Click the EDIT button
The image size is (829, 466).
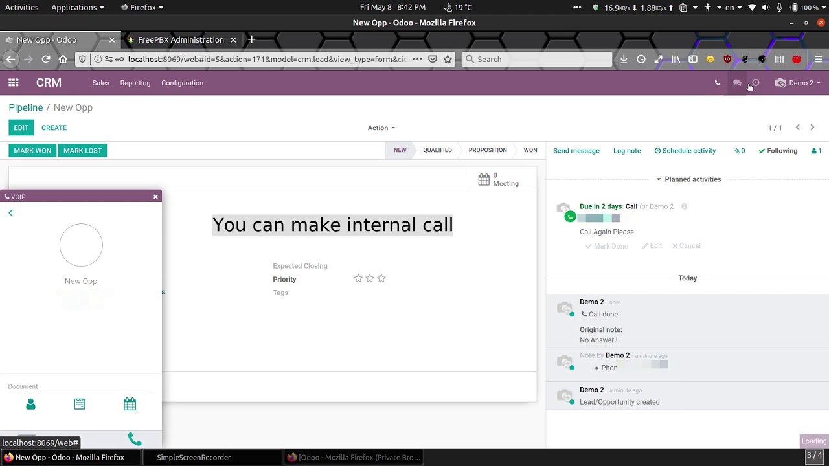(21, 128)
